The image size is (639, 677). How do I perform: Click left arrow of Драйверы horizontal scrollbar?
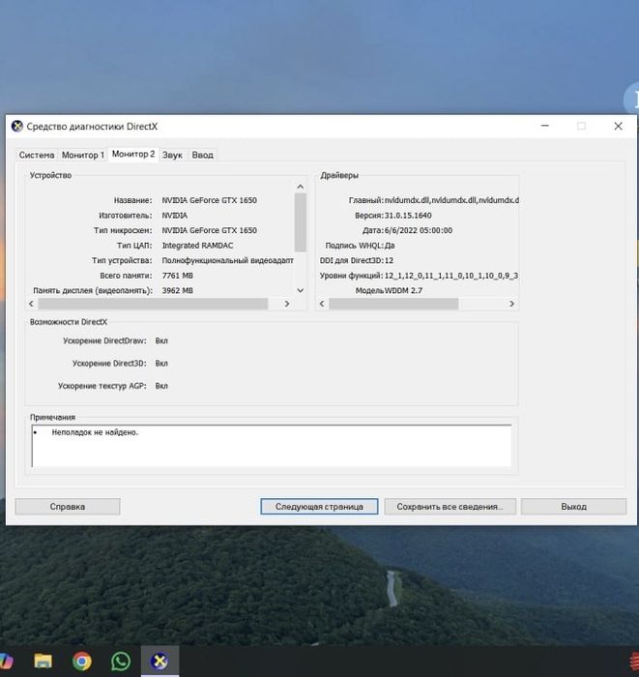pos(322,304)
